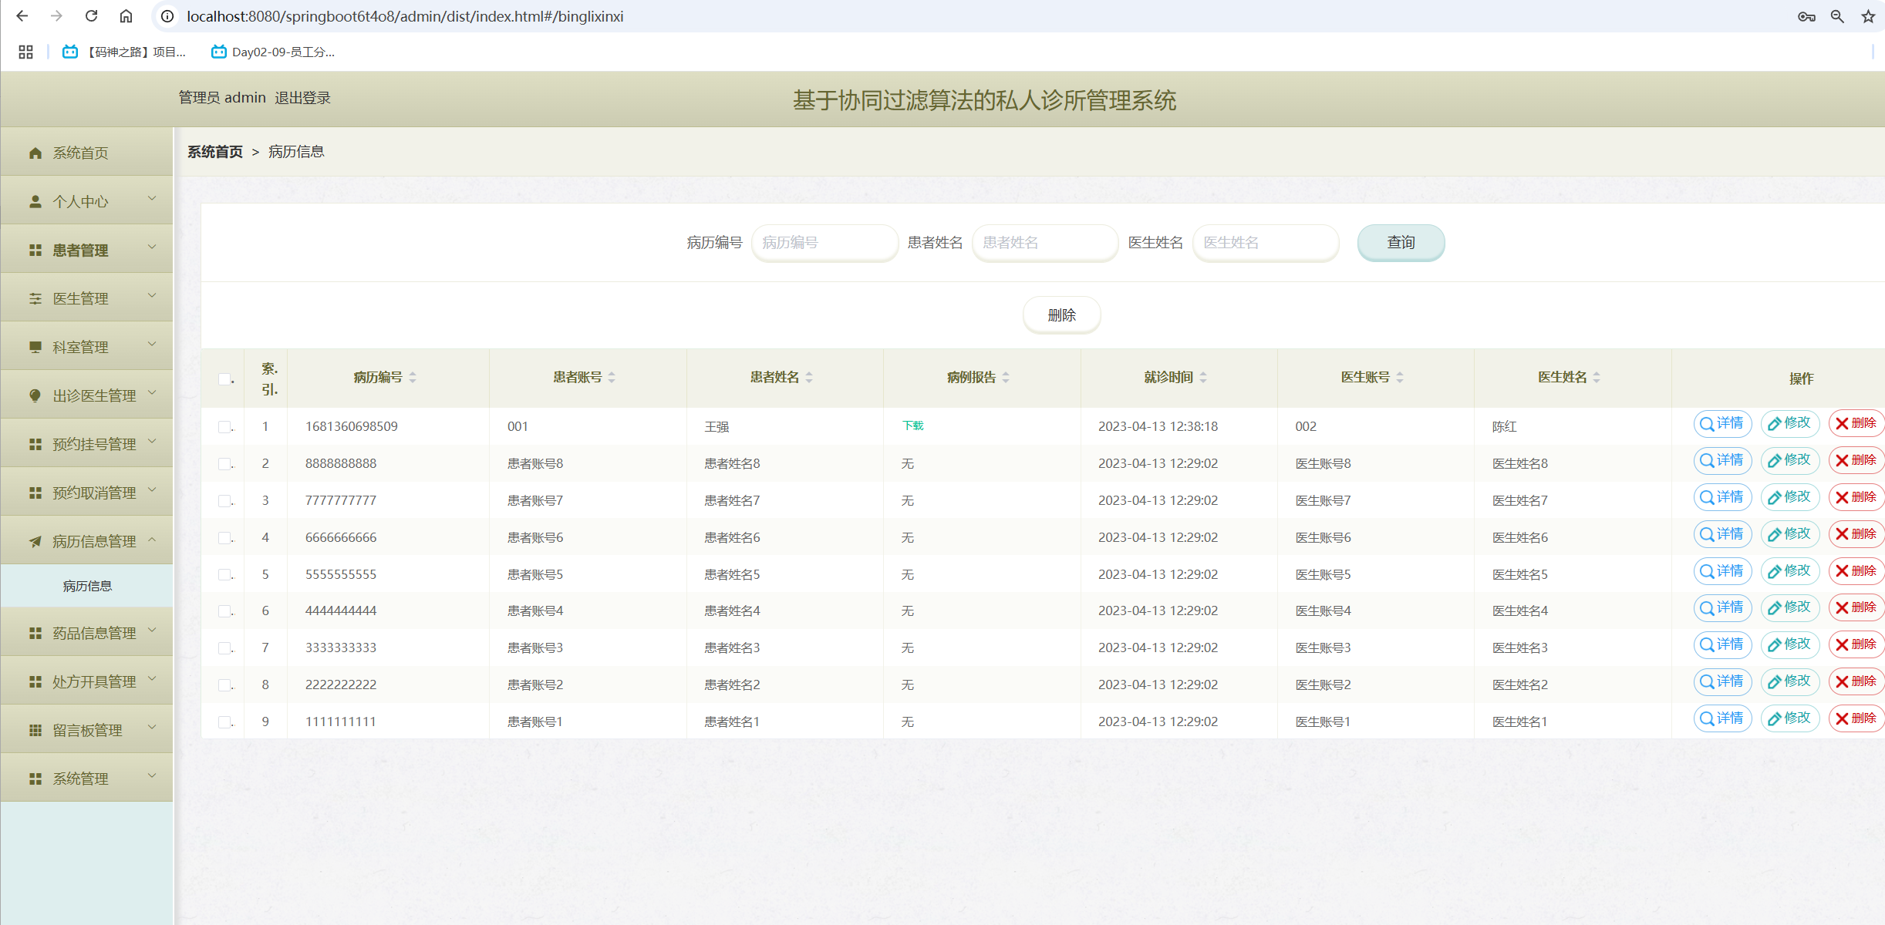Sort by 医生账号 column arrows

point(1400,377)
